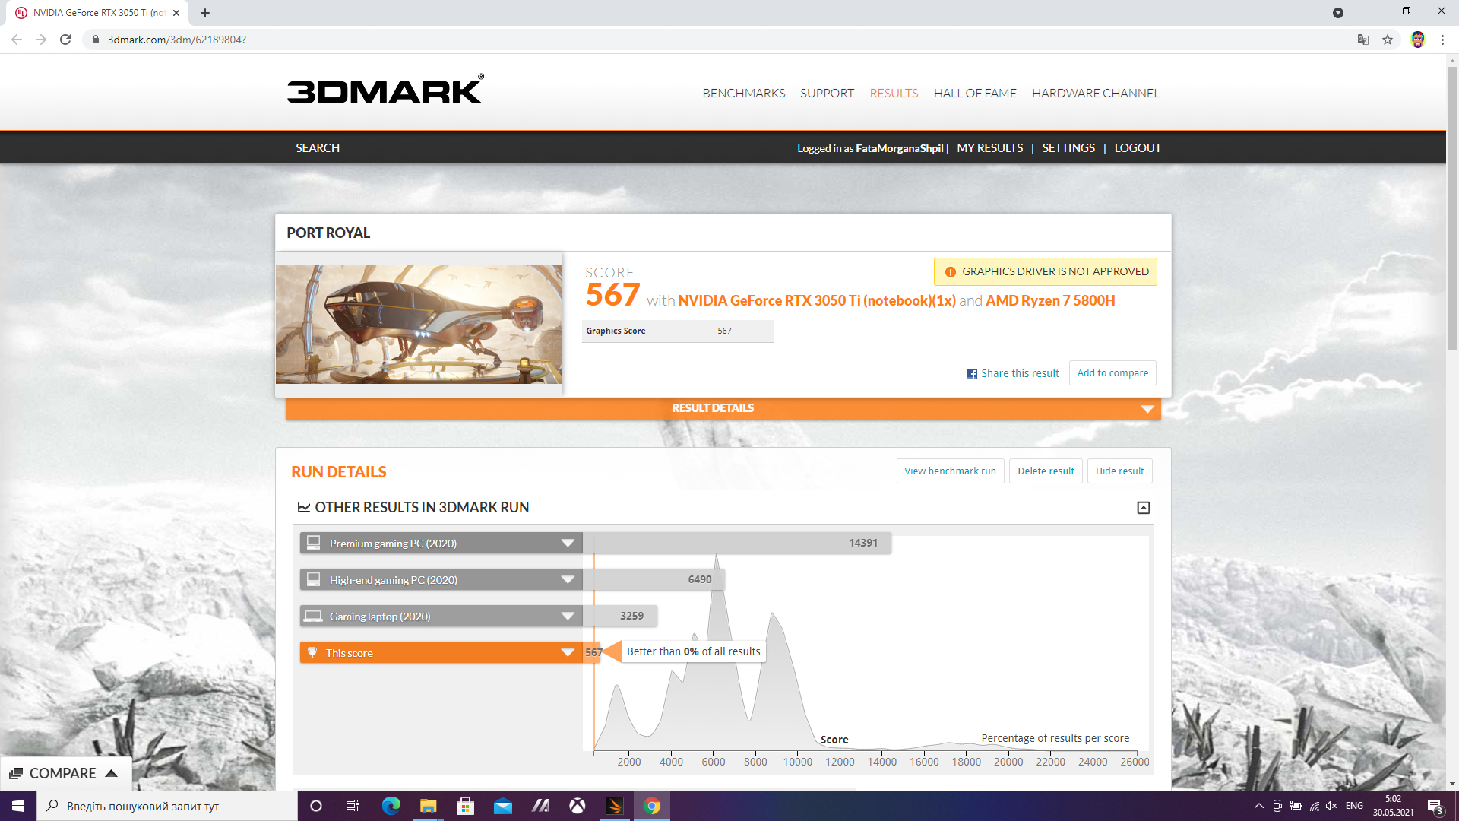The height and width of the screenshot is (821, 1459).
Task: Launch Microsoft Edge from the taskbar
Action: [391, 806]
